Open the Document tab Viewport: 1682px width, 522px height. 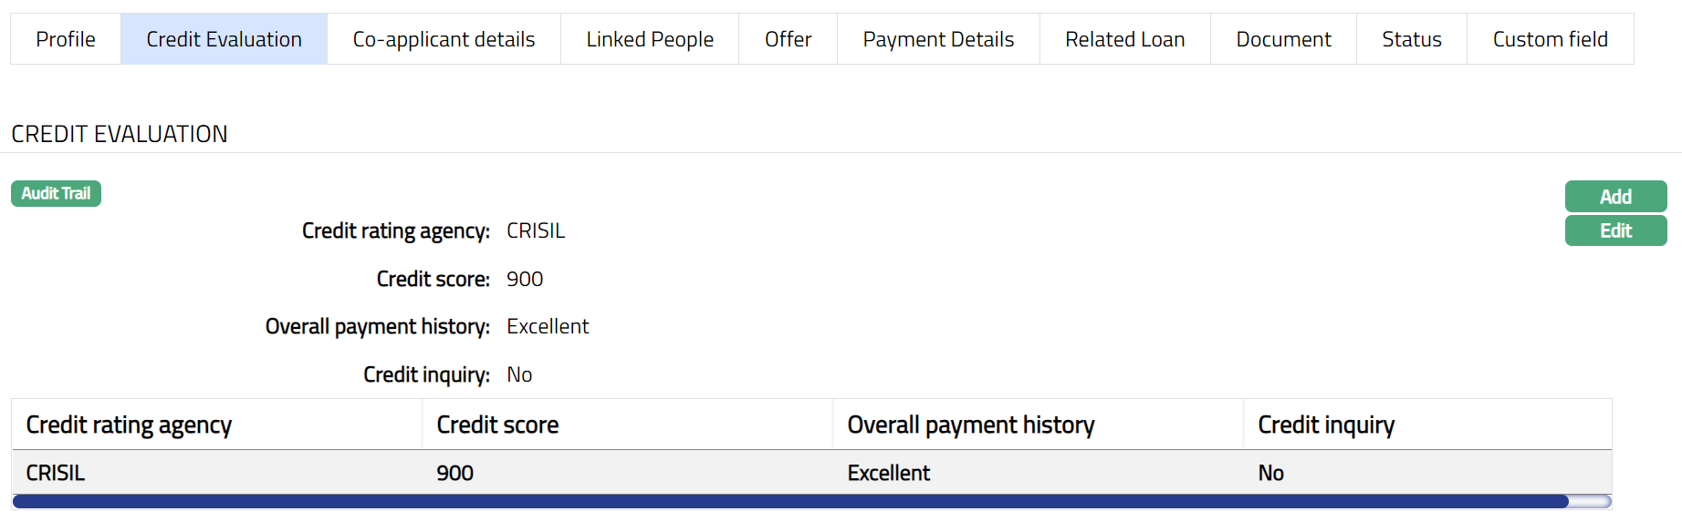(x=1283, y=39)
